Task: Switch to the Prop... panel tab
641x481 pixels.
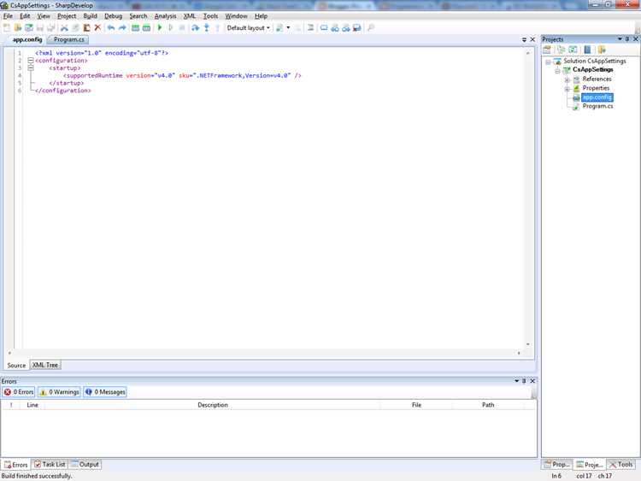Action: coord(556,464)
